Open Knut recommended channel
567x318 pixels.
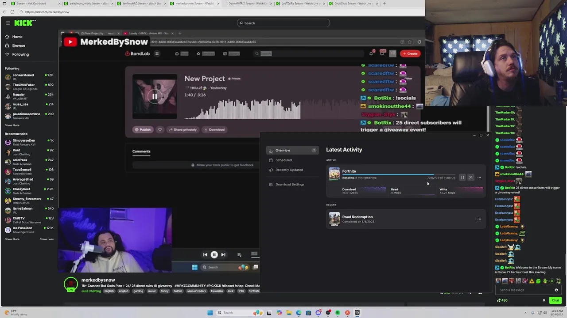[x=29, y=152]
